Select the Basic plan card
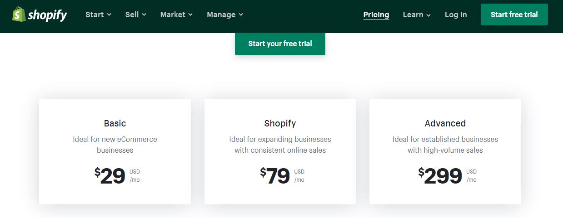The height and width of the screenshot is (218, 563). point(115,151)
